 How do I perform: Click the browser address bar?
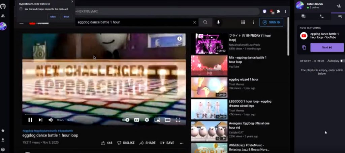[167, 11]
